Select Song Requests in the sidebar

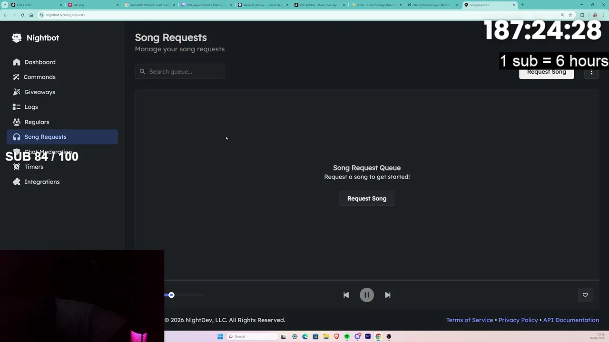(x=62, y=137)
